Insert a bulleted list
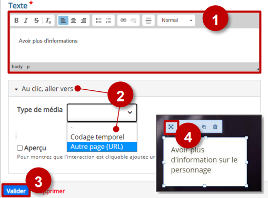This screenshot has height=198, width=268. [98, 20]
